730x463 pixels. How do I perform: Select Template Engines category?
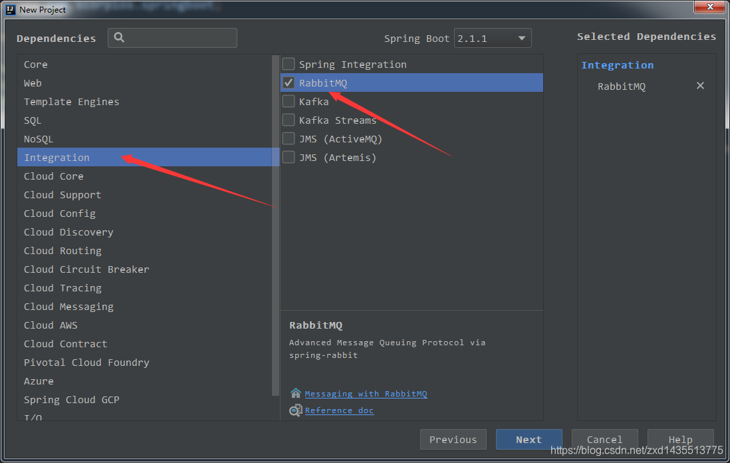point(144,102)
